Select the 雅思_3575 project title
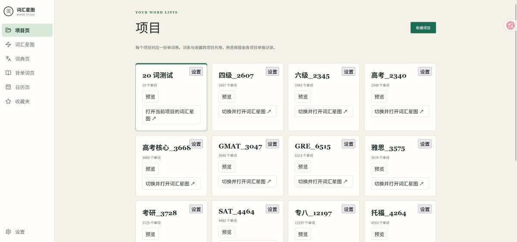Screen dimensions: 517x242 [x=388, y=148]
